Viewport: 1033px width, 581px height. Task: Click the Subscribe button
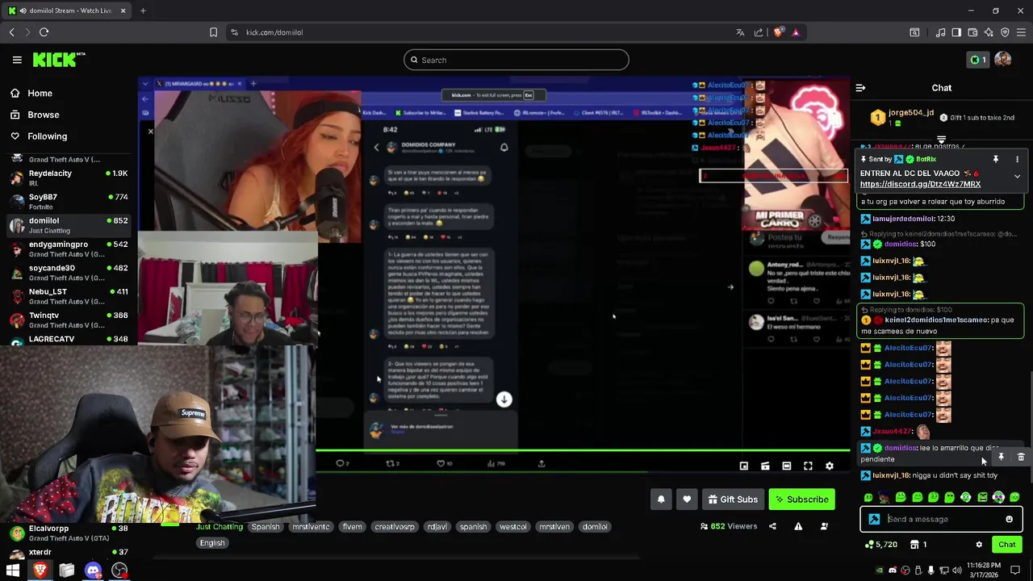coord(802,499)
